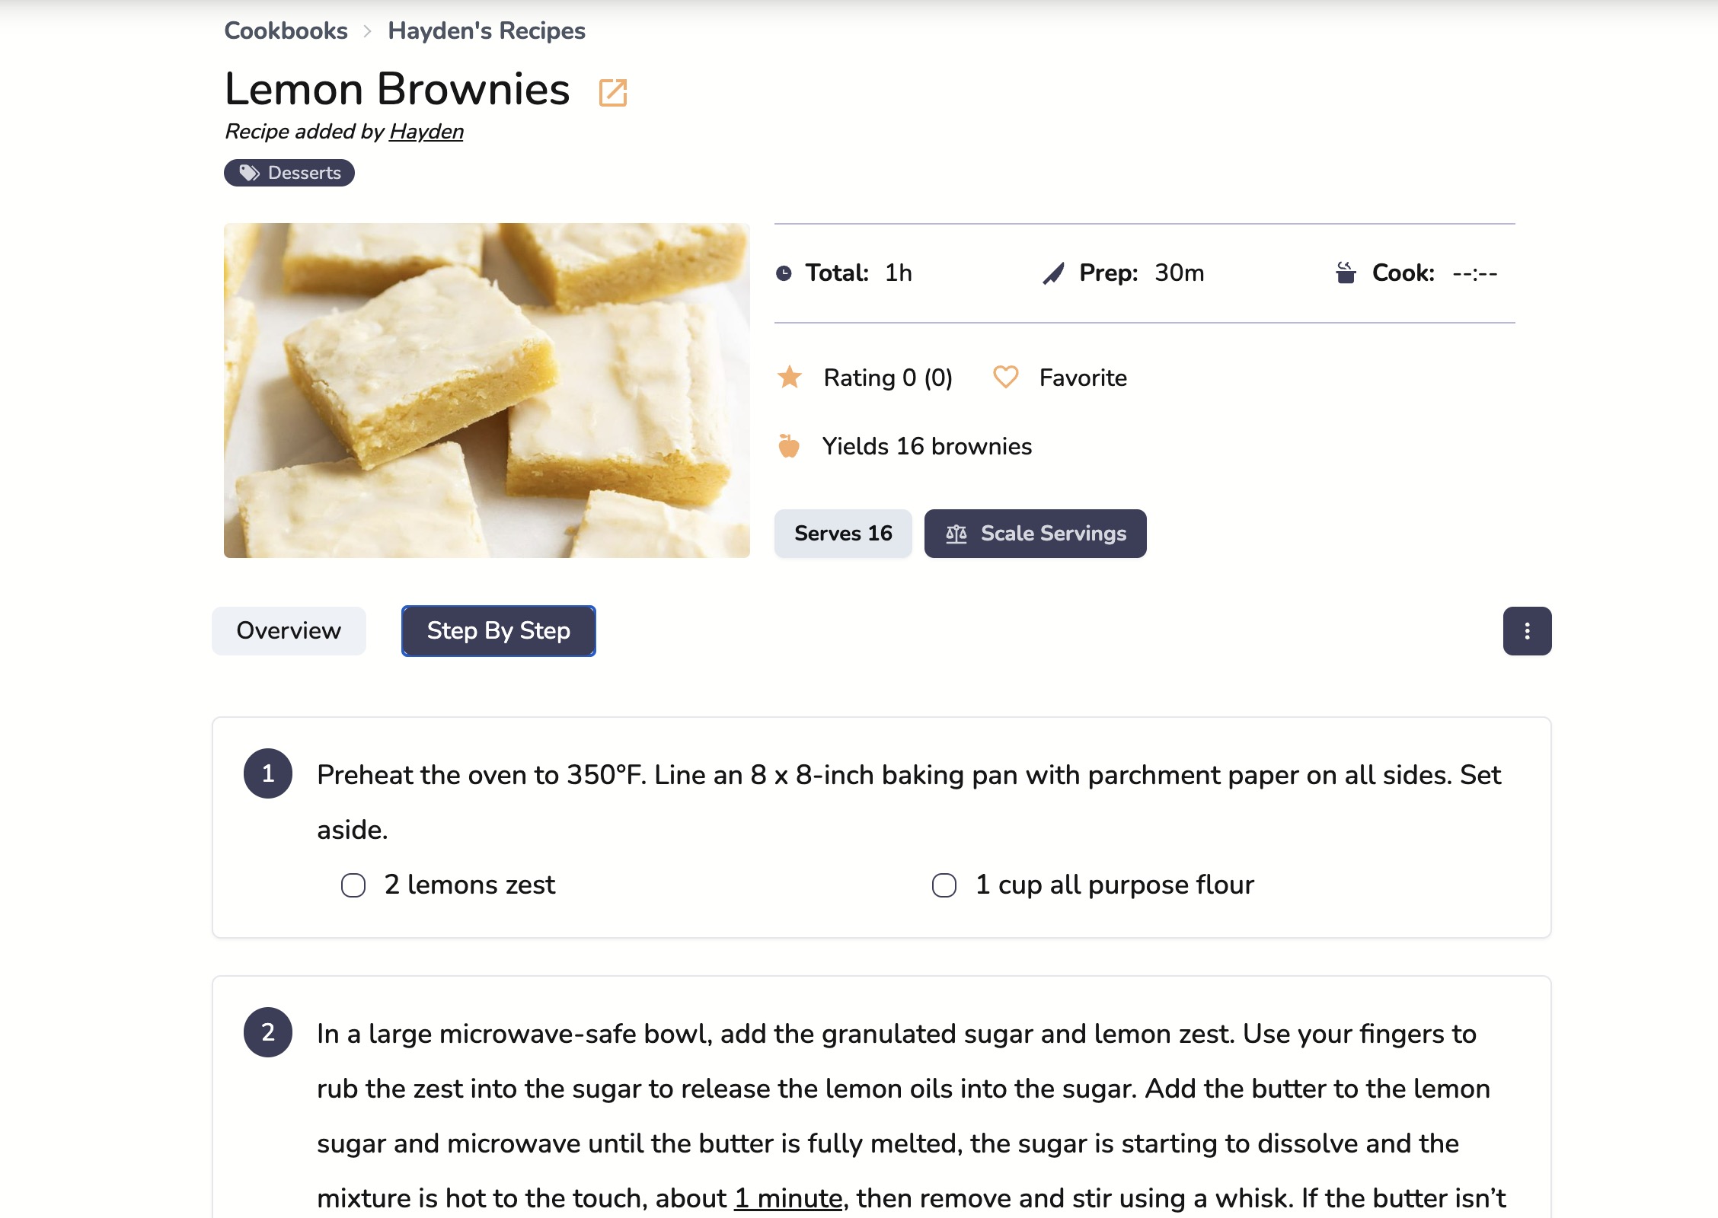Click the knife icon beside Prep time

point(1052,273)
